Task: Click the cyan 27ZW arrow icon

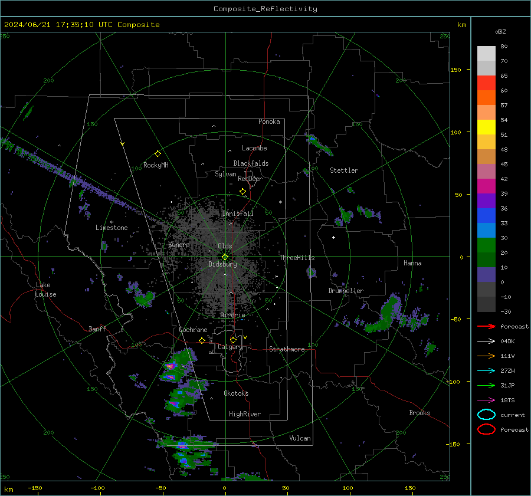Action: pyautogui.click(x=486, y=371)
